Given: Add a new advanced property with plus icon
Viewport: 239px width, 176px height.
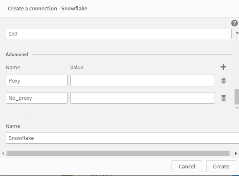Looking at the screenshot, I should (223, 67).
